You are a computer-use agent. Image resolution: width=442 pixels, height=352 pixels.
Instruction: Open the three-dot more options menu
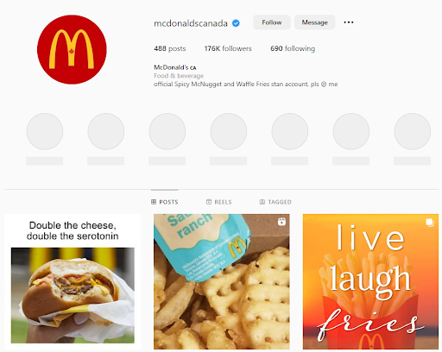[x=349, y=22]
